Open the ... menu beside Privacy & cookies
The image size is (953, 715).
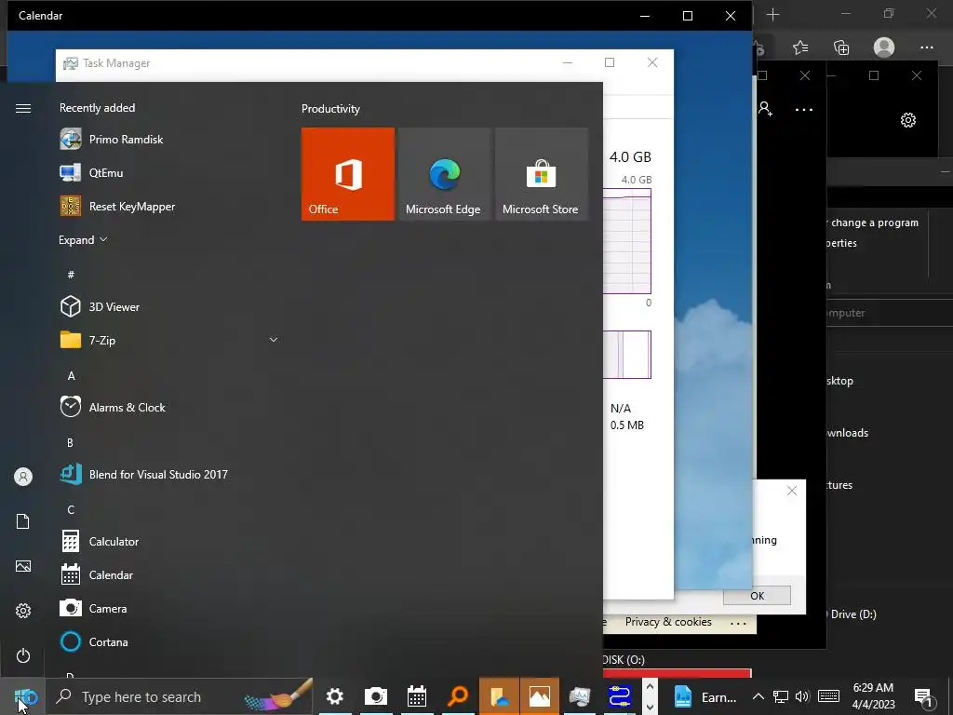(x=738, y=623)
